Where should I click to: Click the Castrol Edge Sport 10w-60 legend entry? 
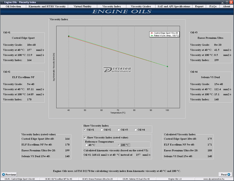164,33
